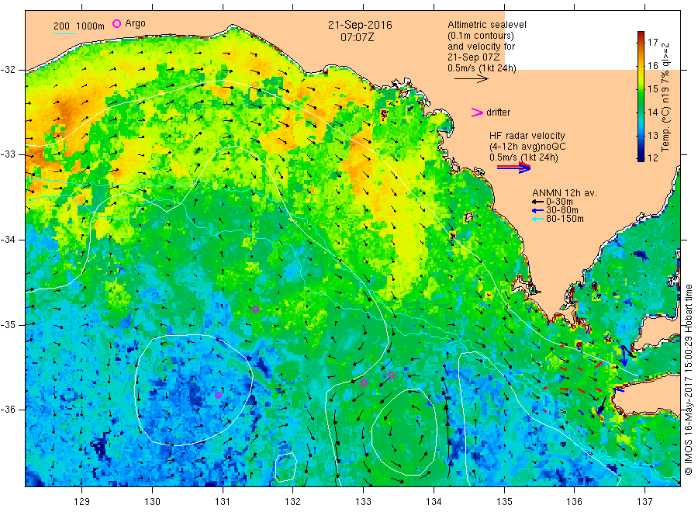Click the 13 label on the temperature scale

[x=652, y=135]
